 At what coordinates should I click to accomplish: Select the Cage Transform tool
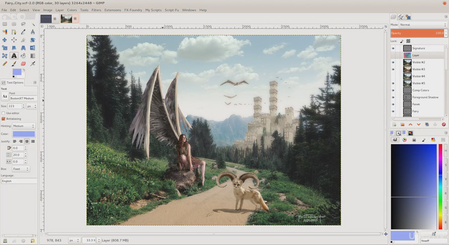(x=5, y=56)
